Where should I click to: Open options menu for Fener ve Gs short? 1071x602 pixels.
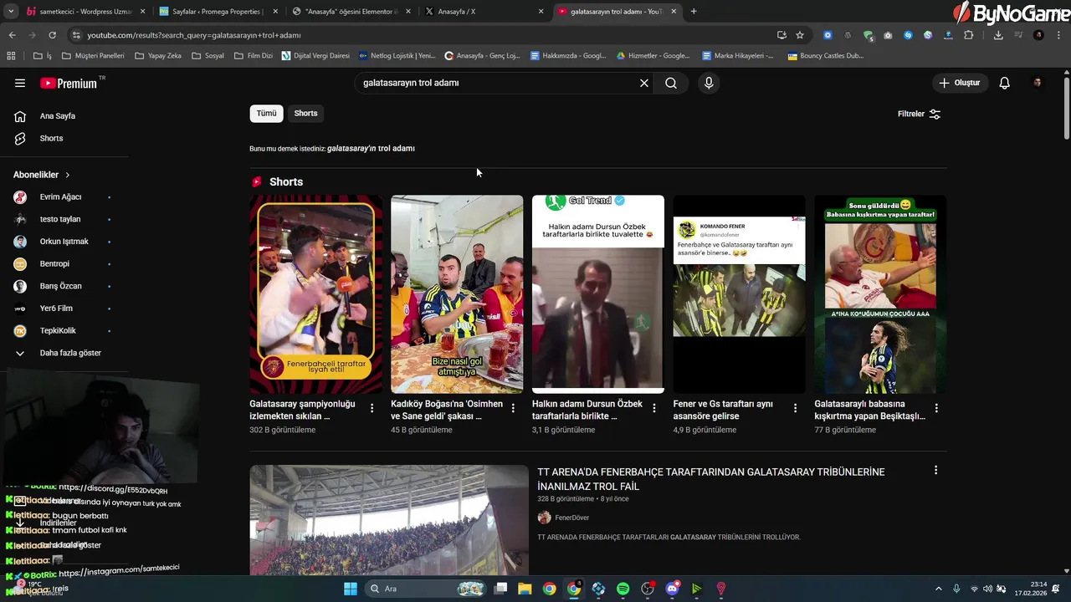(x=796, y=408)
